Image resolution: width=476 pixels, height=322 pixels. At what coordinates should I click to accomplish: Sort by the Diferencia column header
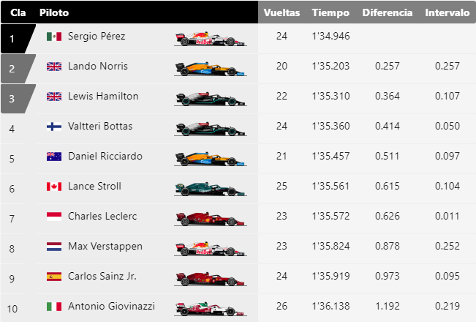(x=388, y=12)
